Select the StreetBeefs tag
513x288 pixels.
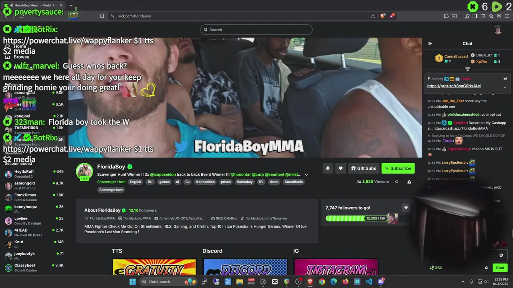[294, 182]
